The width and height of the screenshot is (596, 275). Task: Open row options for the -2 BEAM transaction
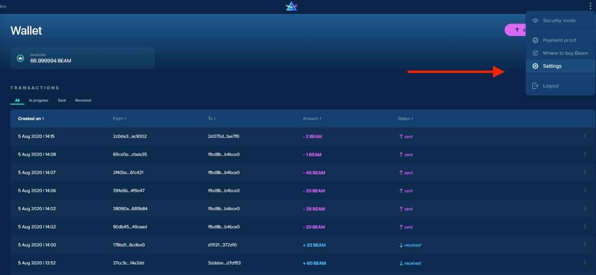pos(585,136)
